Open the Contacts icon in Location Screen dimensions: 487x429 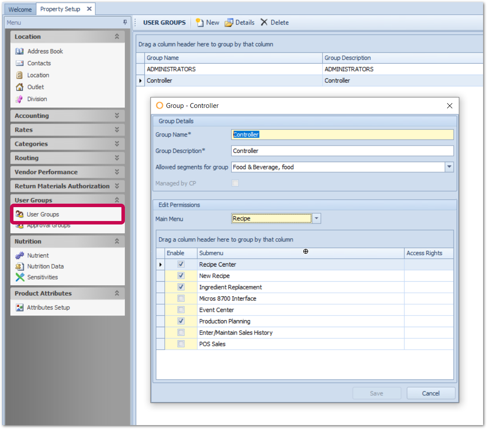coord(20,63)
